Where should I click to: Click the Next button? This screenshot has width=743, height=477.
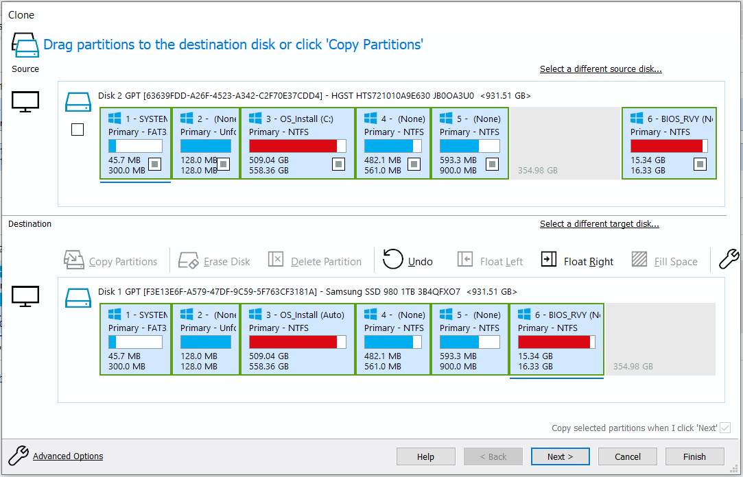click(560, 456)
